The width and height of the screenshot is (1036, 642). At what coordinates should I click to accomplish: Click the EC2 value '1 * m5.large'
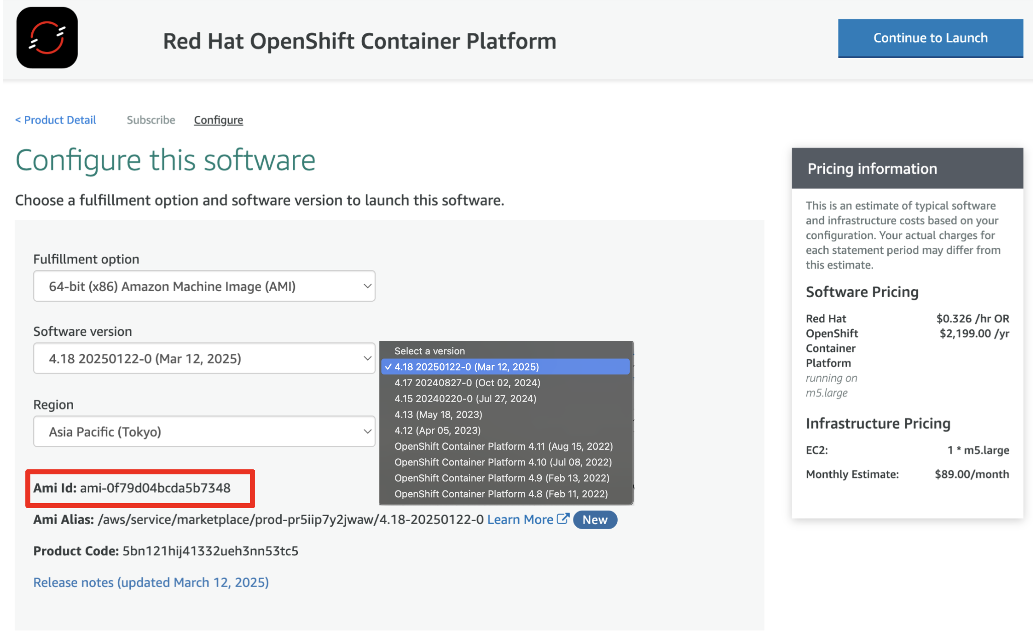pyautogui.click(x=978, y=450)
